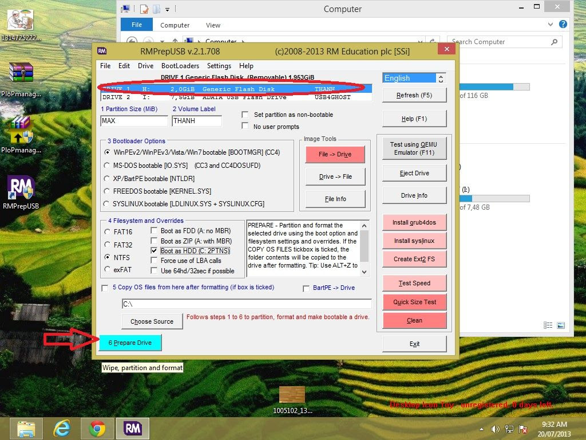This screenshot has height=440, width=586.
Task: Open the View tab in Computer window
Action: (x=213, y=25)
